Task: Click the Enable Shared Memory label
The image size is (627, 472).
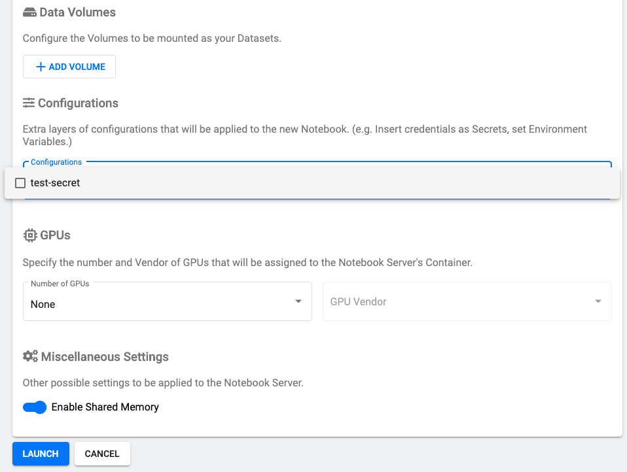Action: click(x=105, y=407)
